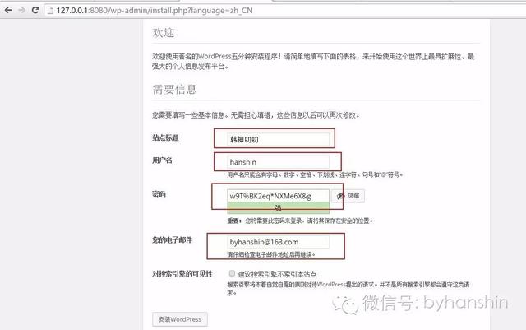This screenshot has width=526, height=330.
Task: Click the 安装WordPress button
Action: pyautogui.click(x=180, y=319)
